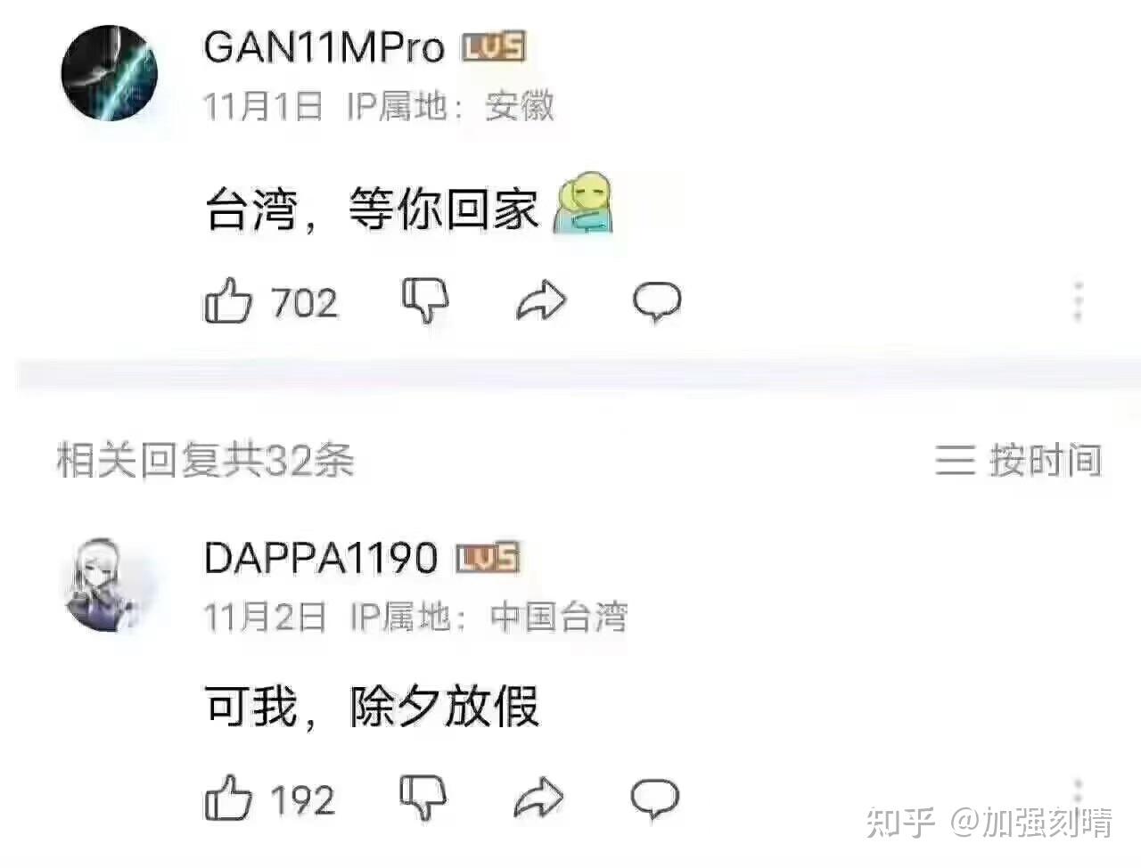Tap the LV5 badge next to DAPPA1190
This screenshot has height=868, width=1141.
[x=488, y=558]
